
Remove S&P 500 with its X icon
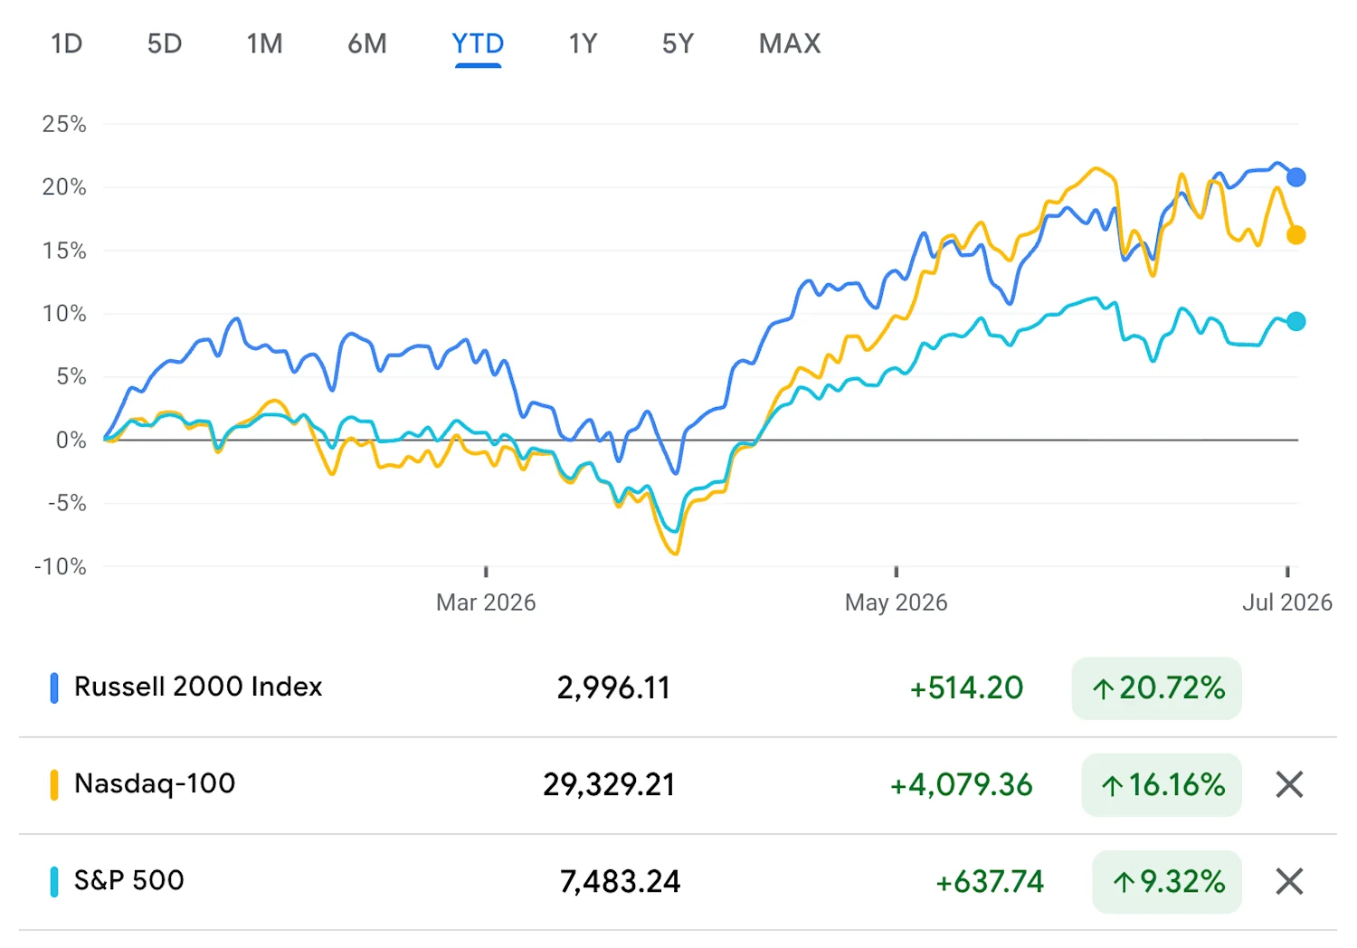[1289, 881]
